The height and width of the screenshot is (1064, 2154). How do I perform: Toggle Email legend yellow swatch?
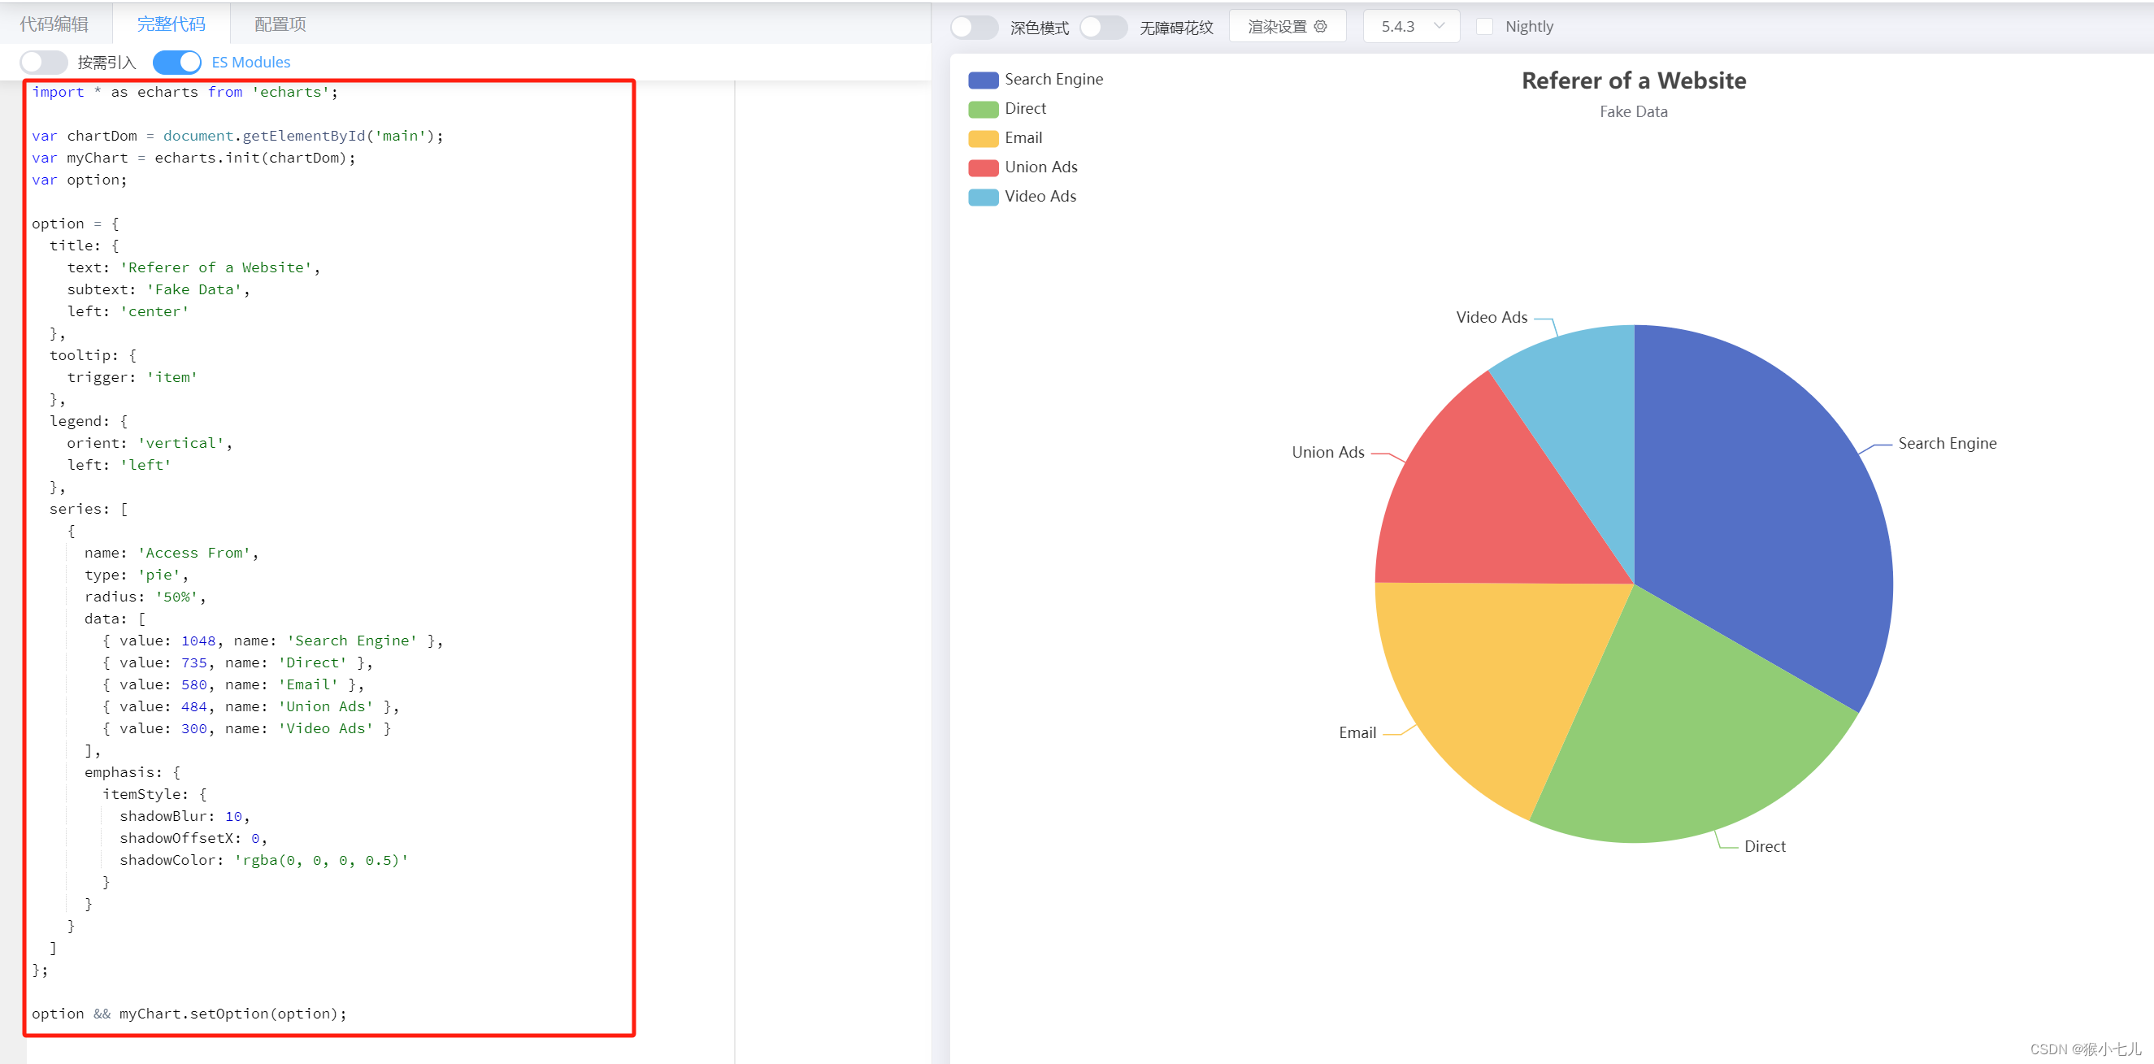(x=984, y=139)
